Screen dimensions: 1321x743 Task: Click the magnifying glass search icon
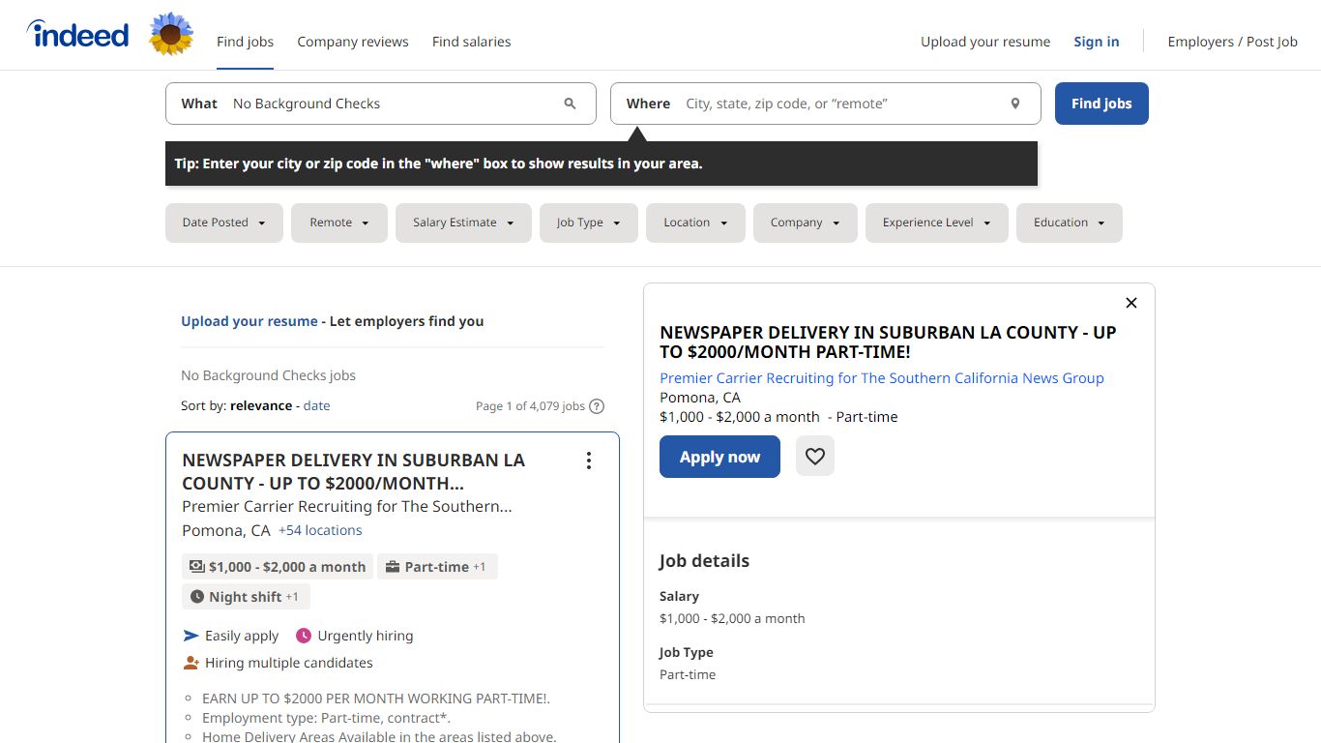(570, 104)
